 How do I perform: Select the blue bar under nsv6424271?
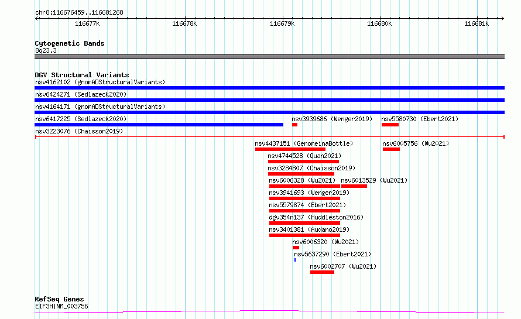(x=269, y=100)
